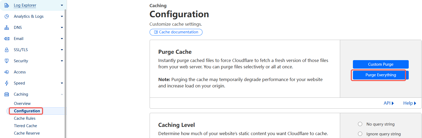This screenshot has height=138, width=422.
Task: Open the Cache documentation link
Action: point(176,32)
